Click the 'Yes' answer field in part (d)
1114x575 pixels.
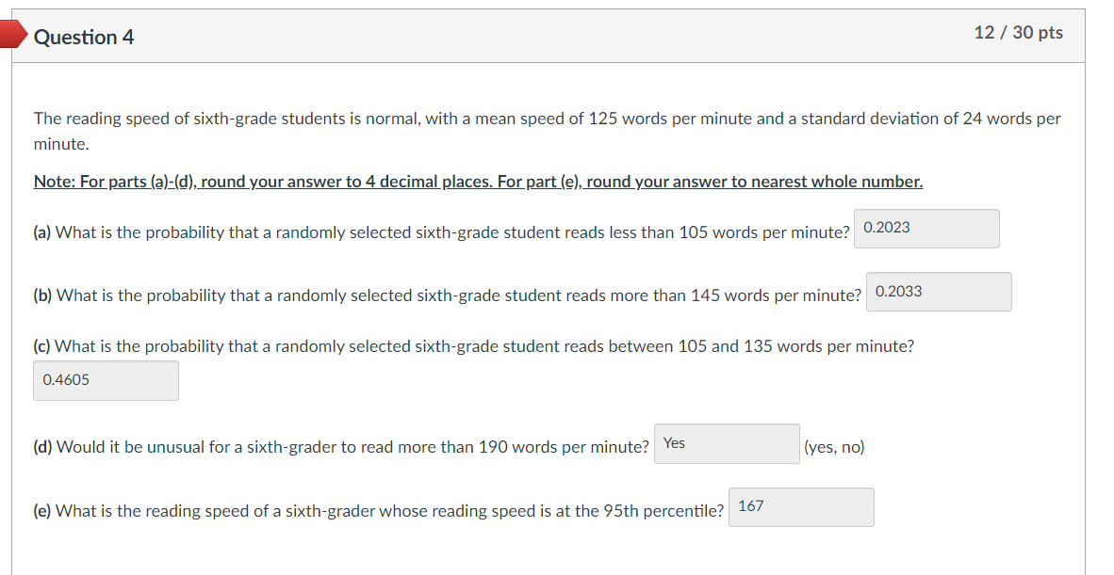(726, 443)
